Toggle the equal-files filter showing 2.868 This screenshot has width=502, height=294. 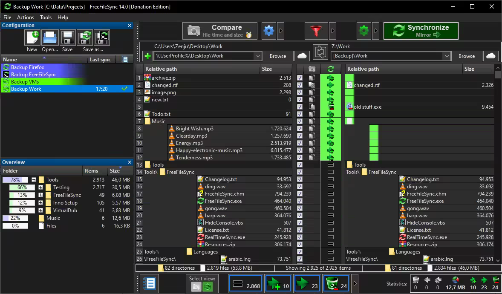coord(245,283)
